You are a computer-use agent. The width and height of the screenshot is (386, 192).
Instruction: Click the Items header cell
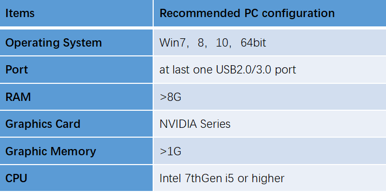[76, 13]
